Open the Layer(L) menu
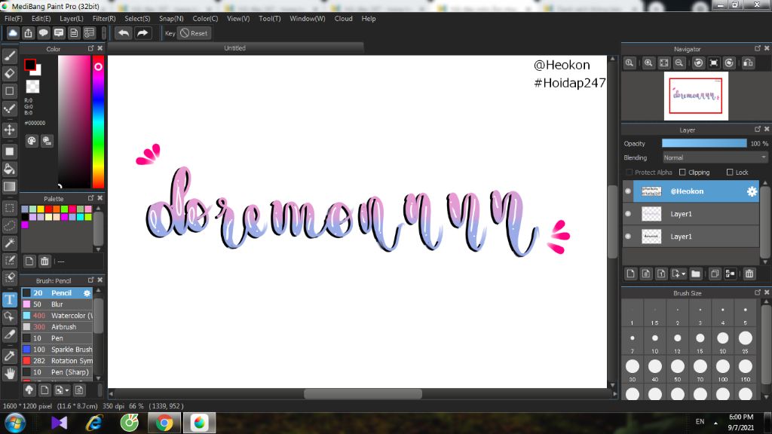The width and height of the screenshot is (772, 434). point(72,19)
